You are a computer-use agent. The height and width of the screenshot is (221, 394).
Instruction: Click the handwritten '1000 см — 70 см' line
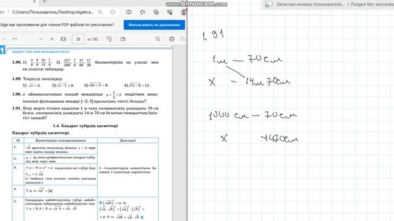[x=253, y=115]
